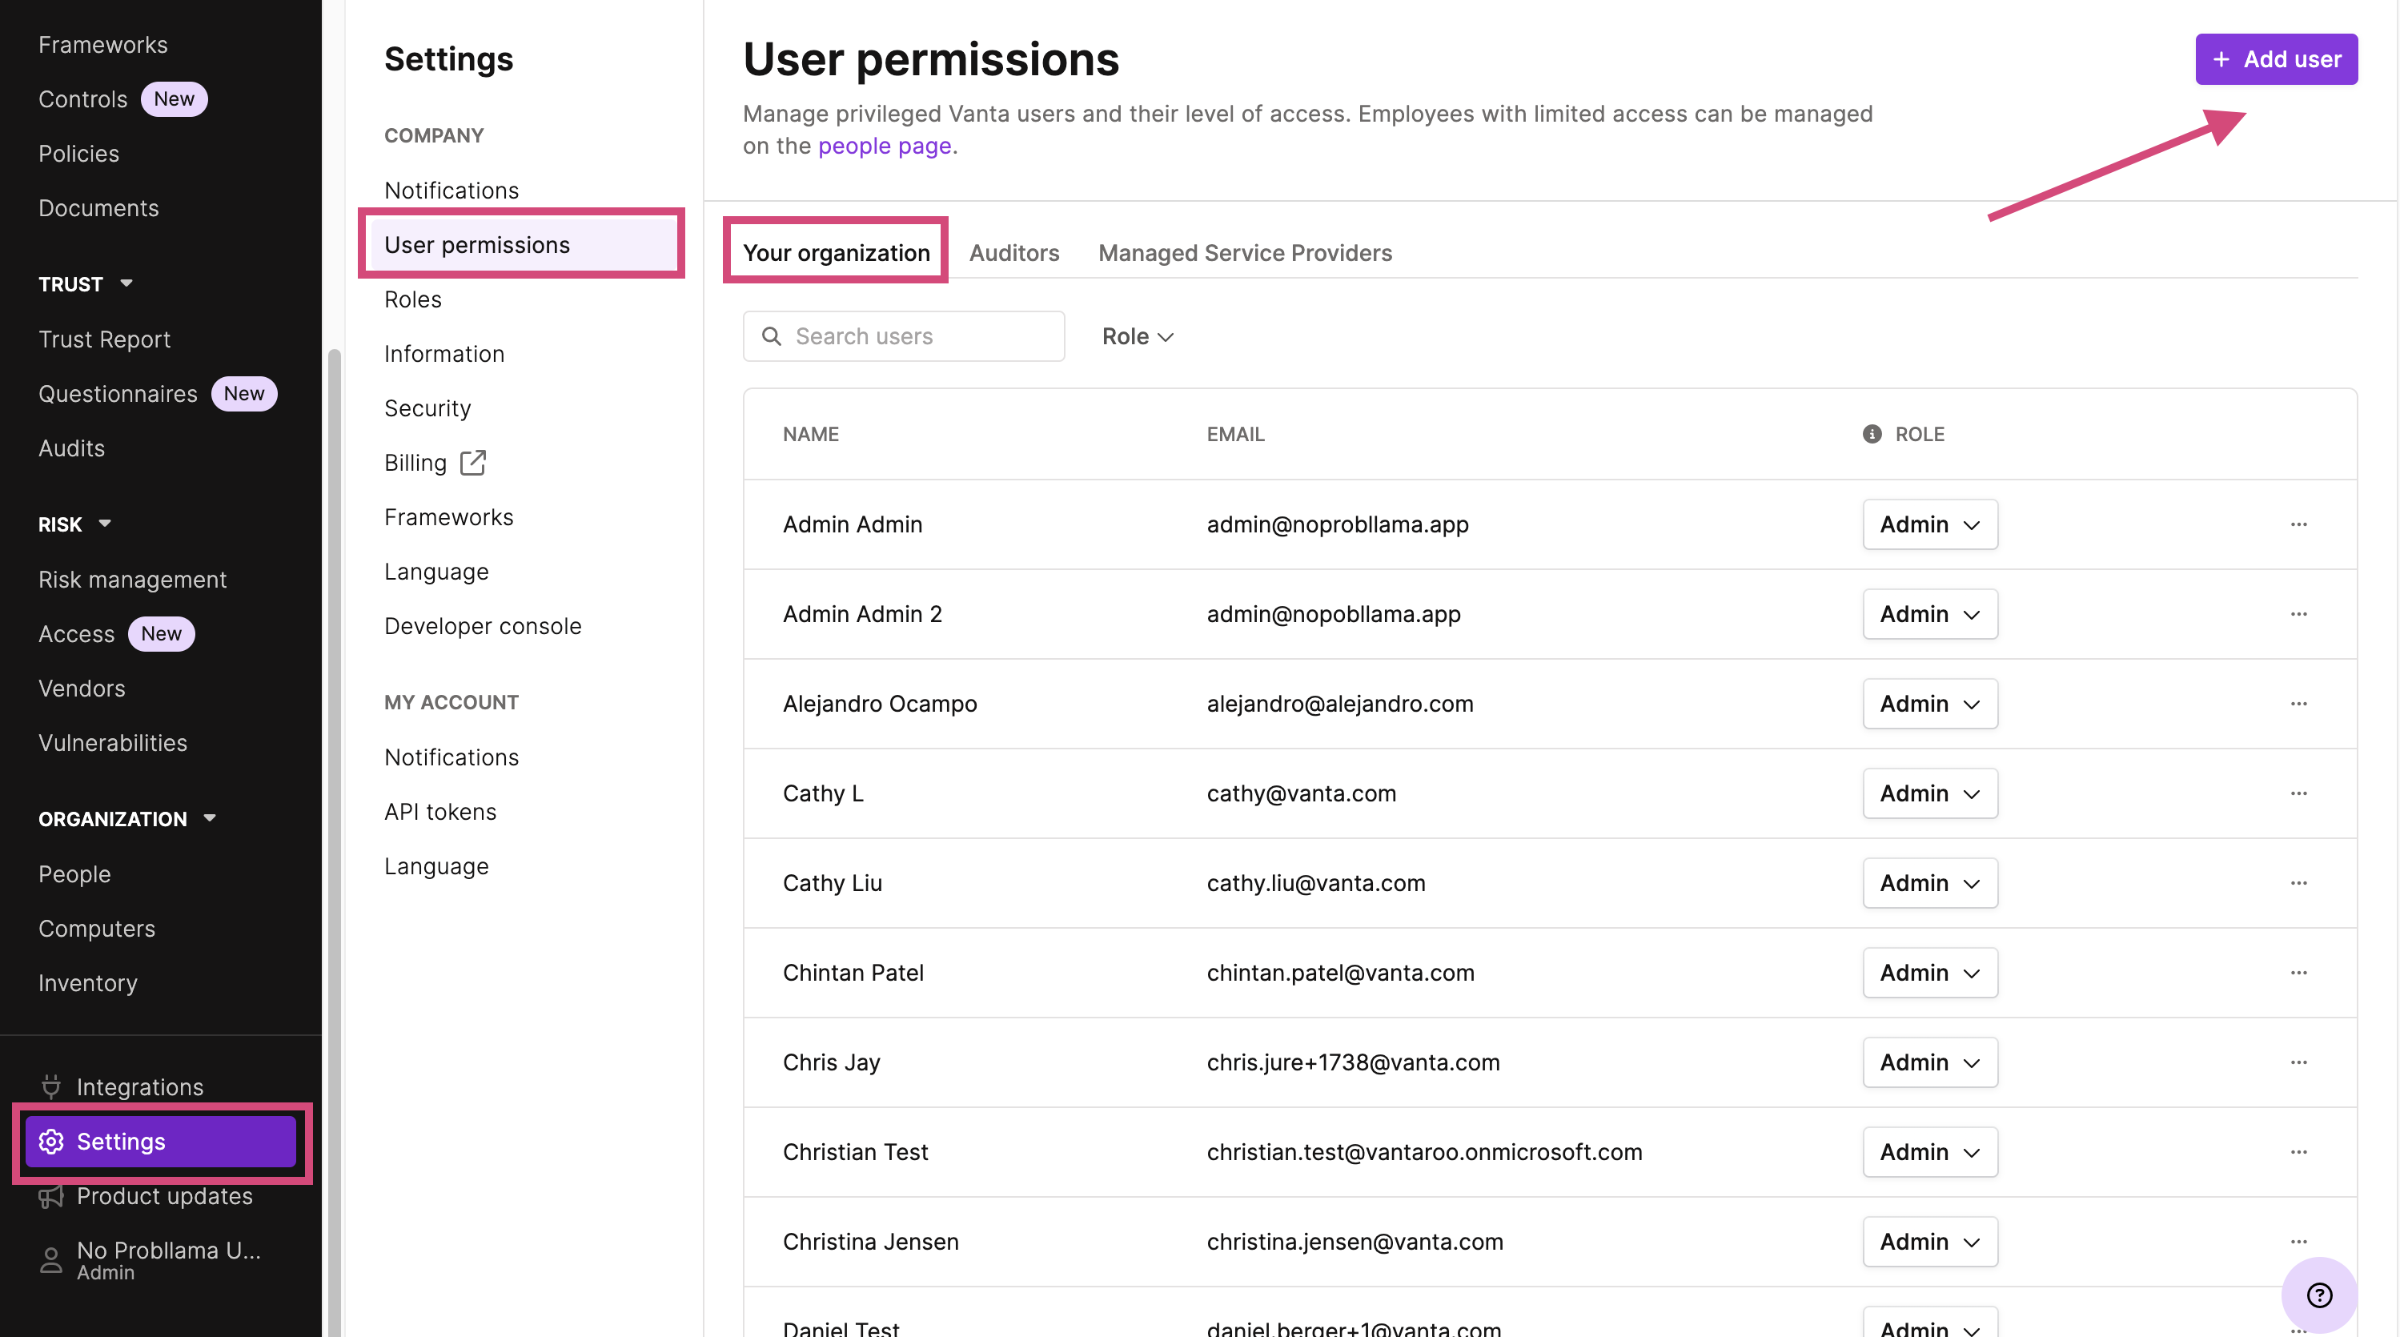Change role dropdown for Admin Admin
Screen dimensions: 2400x1337
coord(1929,524)
